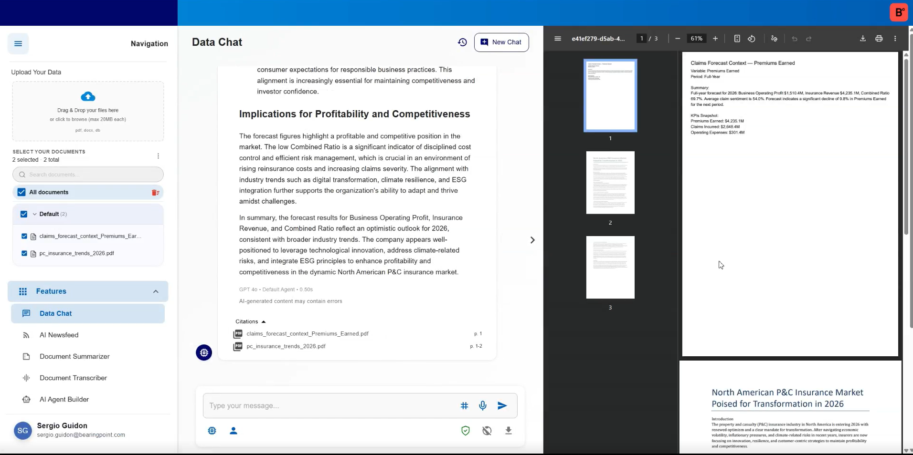
Task: Click the send message arrow icon
Action: [502, 405]
